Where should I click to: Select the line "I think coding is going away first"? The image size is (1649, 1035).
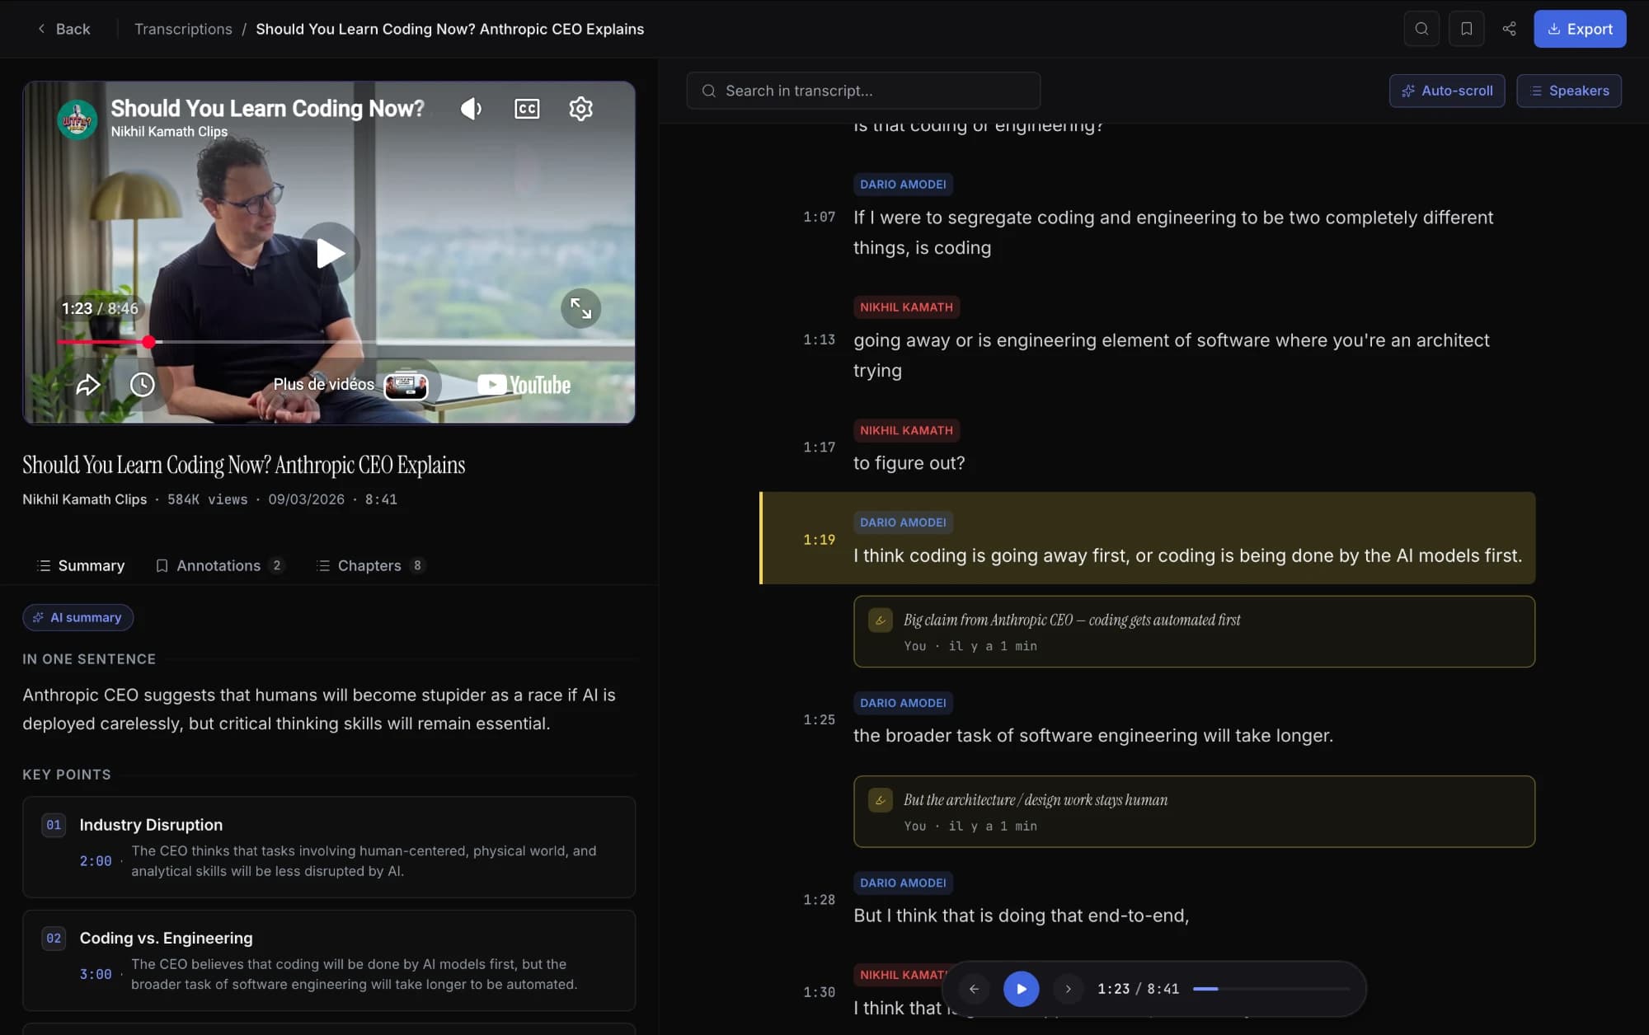(1187, 555)
